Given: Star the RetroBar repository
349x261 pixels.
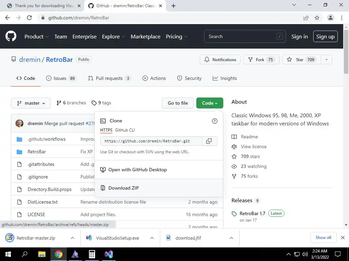Looking at the screenshot, I should (301, 59).
